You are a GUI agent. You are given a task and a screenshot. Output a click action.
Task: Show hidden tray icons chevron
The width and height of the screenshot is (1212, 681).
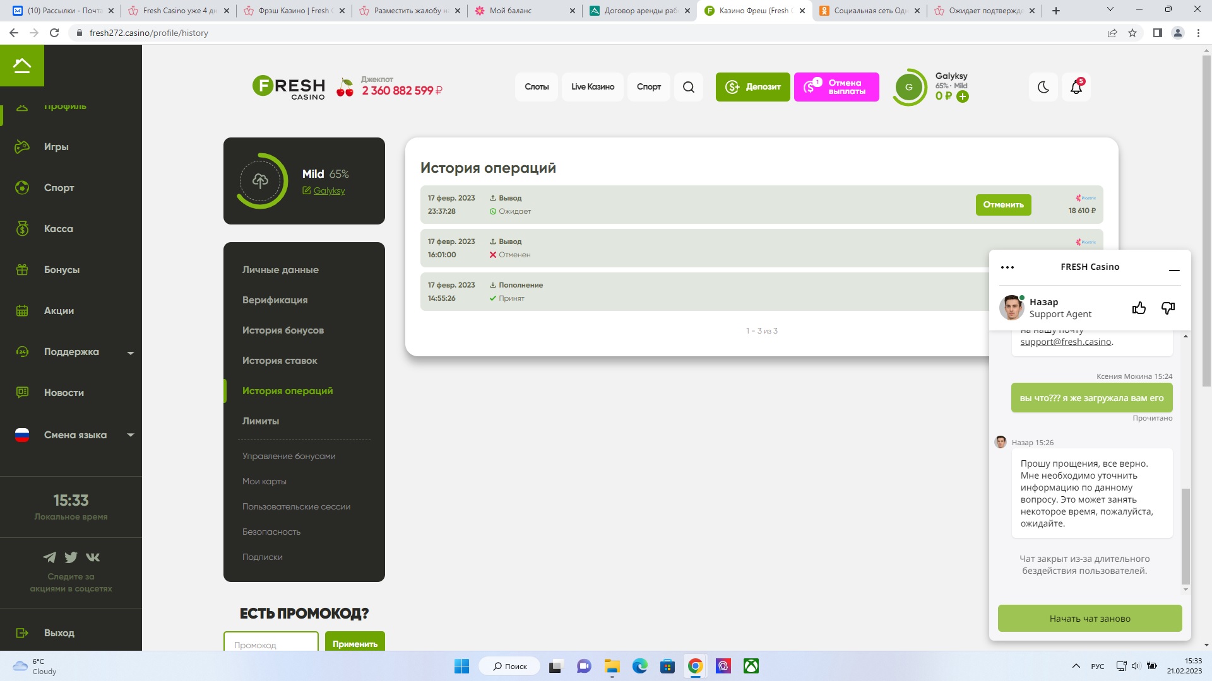[1076, 666]
